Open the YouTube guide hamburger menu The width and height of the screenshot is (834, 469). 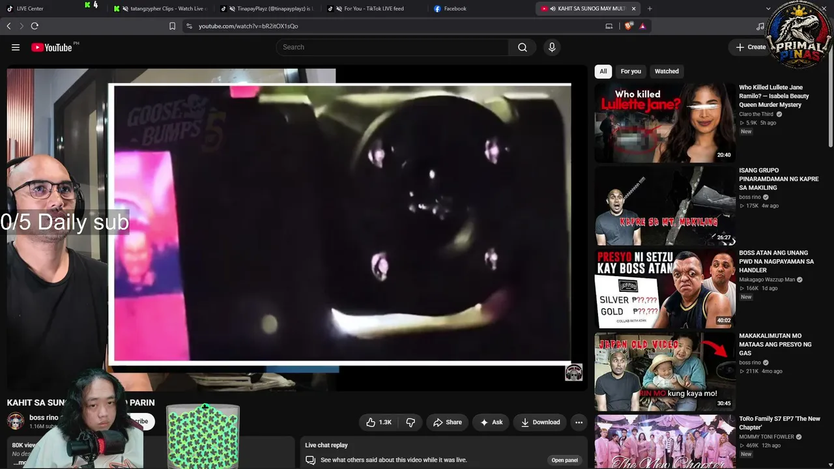coord(16,47)
